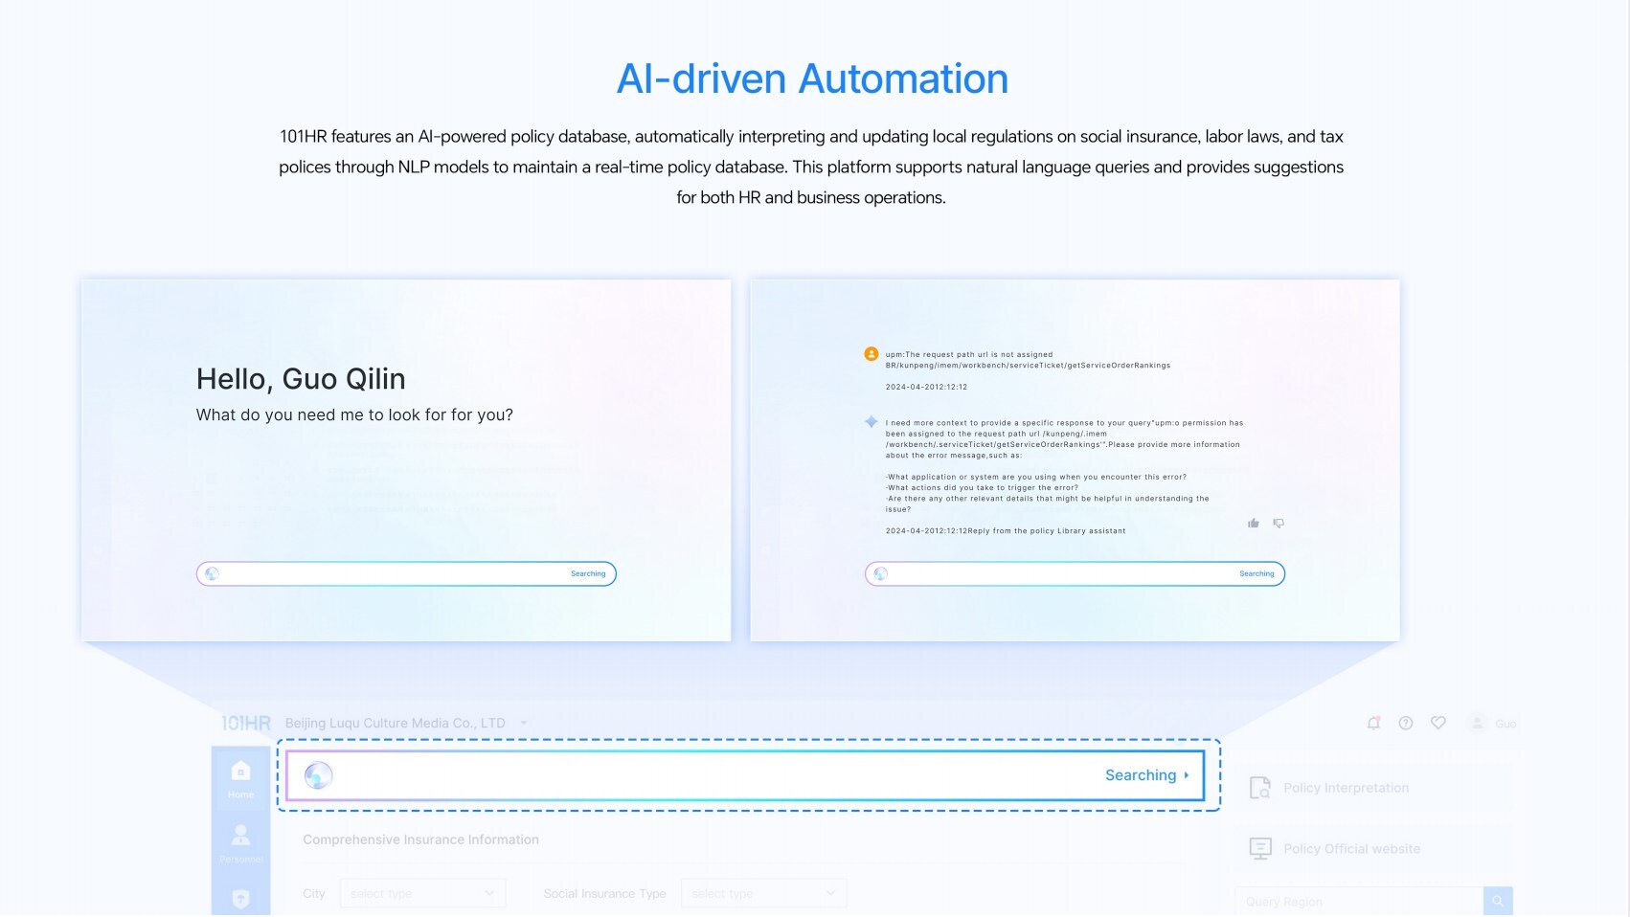1630x917 pixels.
Task: Open Policy Official website item
Action: point(1350,849)
